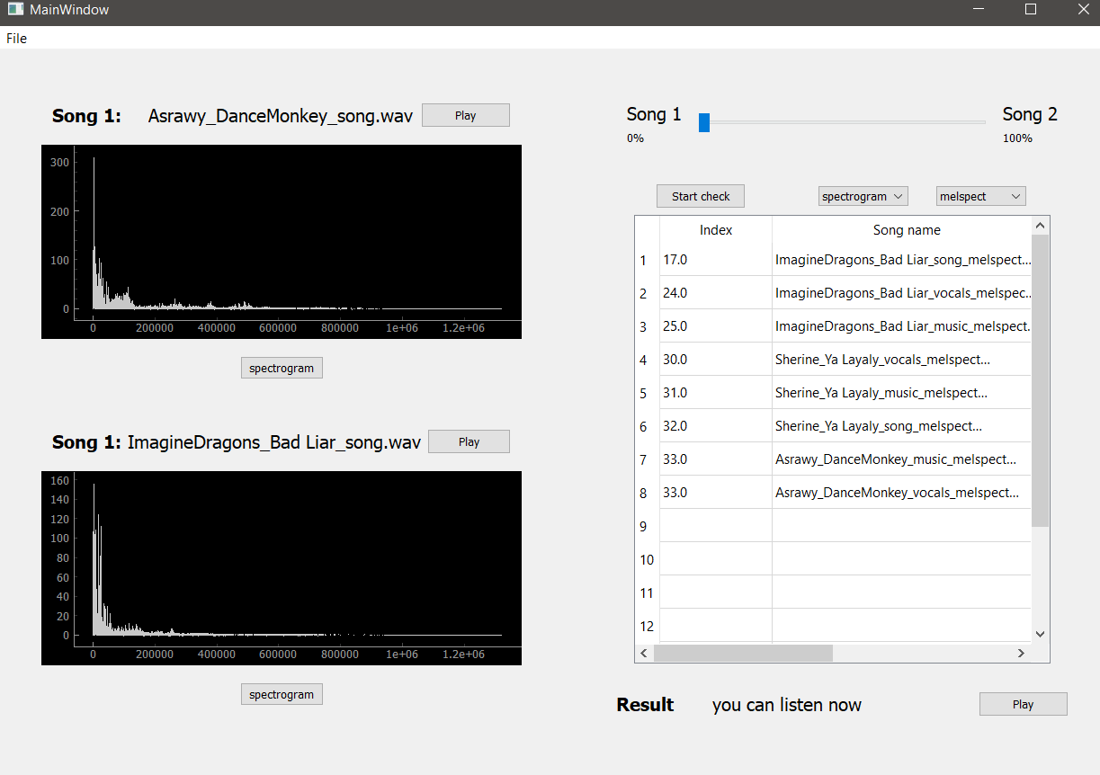Click the table's horizontal scrollbar thumb
Screen dimensions: 1100x775
coord(743,653)
